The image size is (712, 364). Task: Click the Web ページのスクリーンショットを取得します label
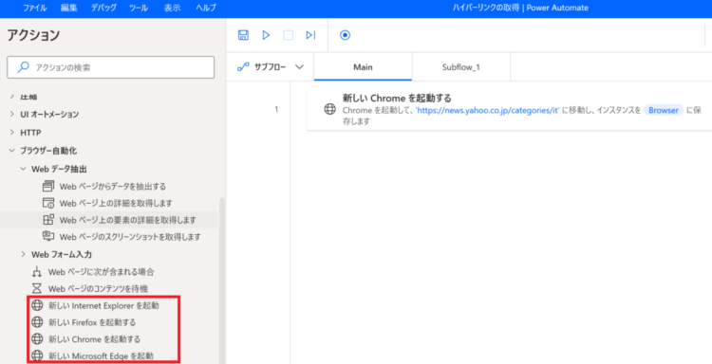(x=130, y=237)
